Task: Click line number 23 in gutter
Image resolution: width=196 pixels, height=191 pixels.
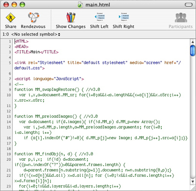Action: [9, 186]
